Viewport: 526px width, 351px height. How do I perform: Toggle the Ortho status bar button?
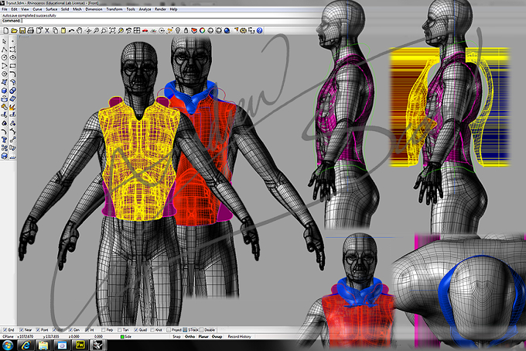pos(190,336)
